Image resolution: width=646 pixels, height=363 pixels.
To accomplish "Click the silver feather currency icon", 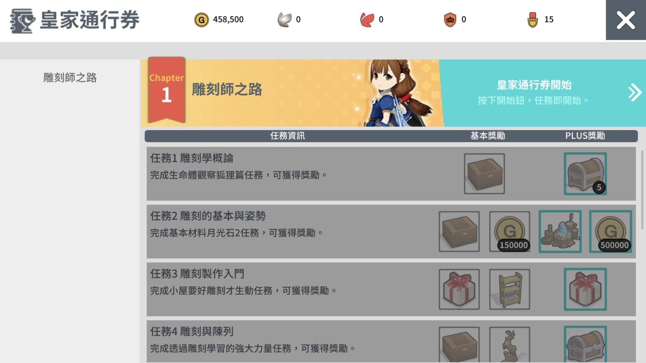I will (x=285, y=20).
